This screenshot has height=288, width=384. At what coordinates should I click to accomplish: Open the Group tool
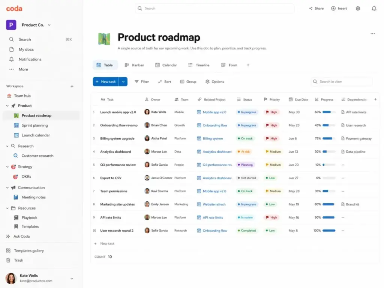click(188, 81)
